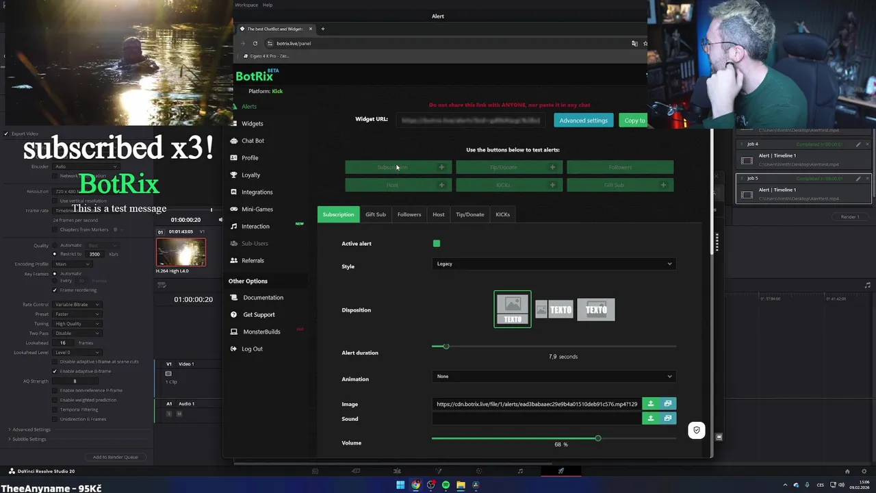Image resolution: width=876 pixels, height=493 pixels.
Task: Click the Windows Start button
Action: [400, 485]
